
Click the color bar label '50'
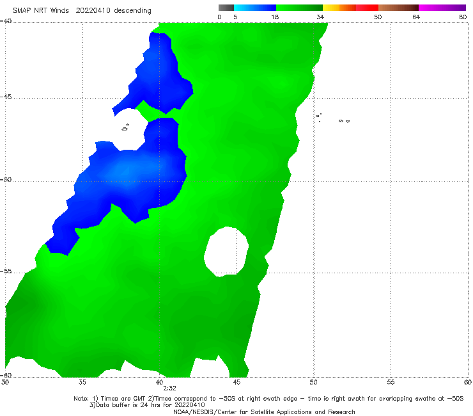(x=378, y=17)
